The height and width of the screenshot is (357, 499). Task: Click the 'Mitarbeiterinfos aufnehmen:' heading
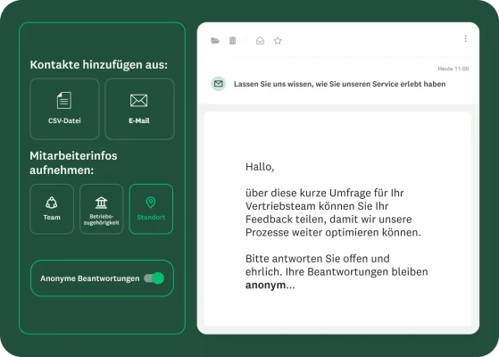tap(73, 163)
